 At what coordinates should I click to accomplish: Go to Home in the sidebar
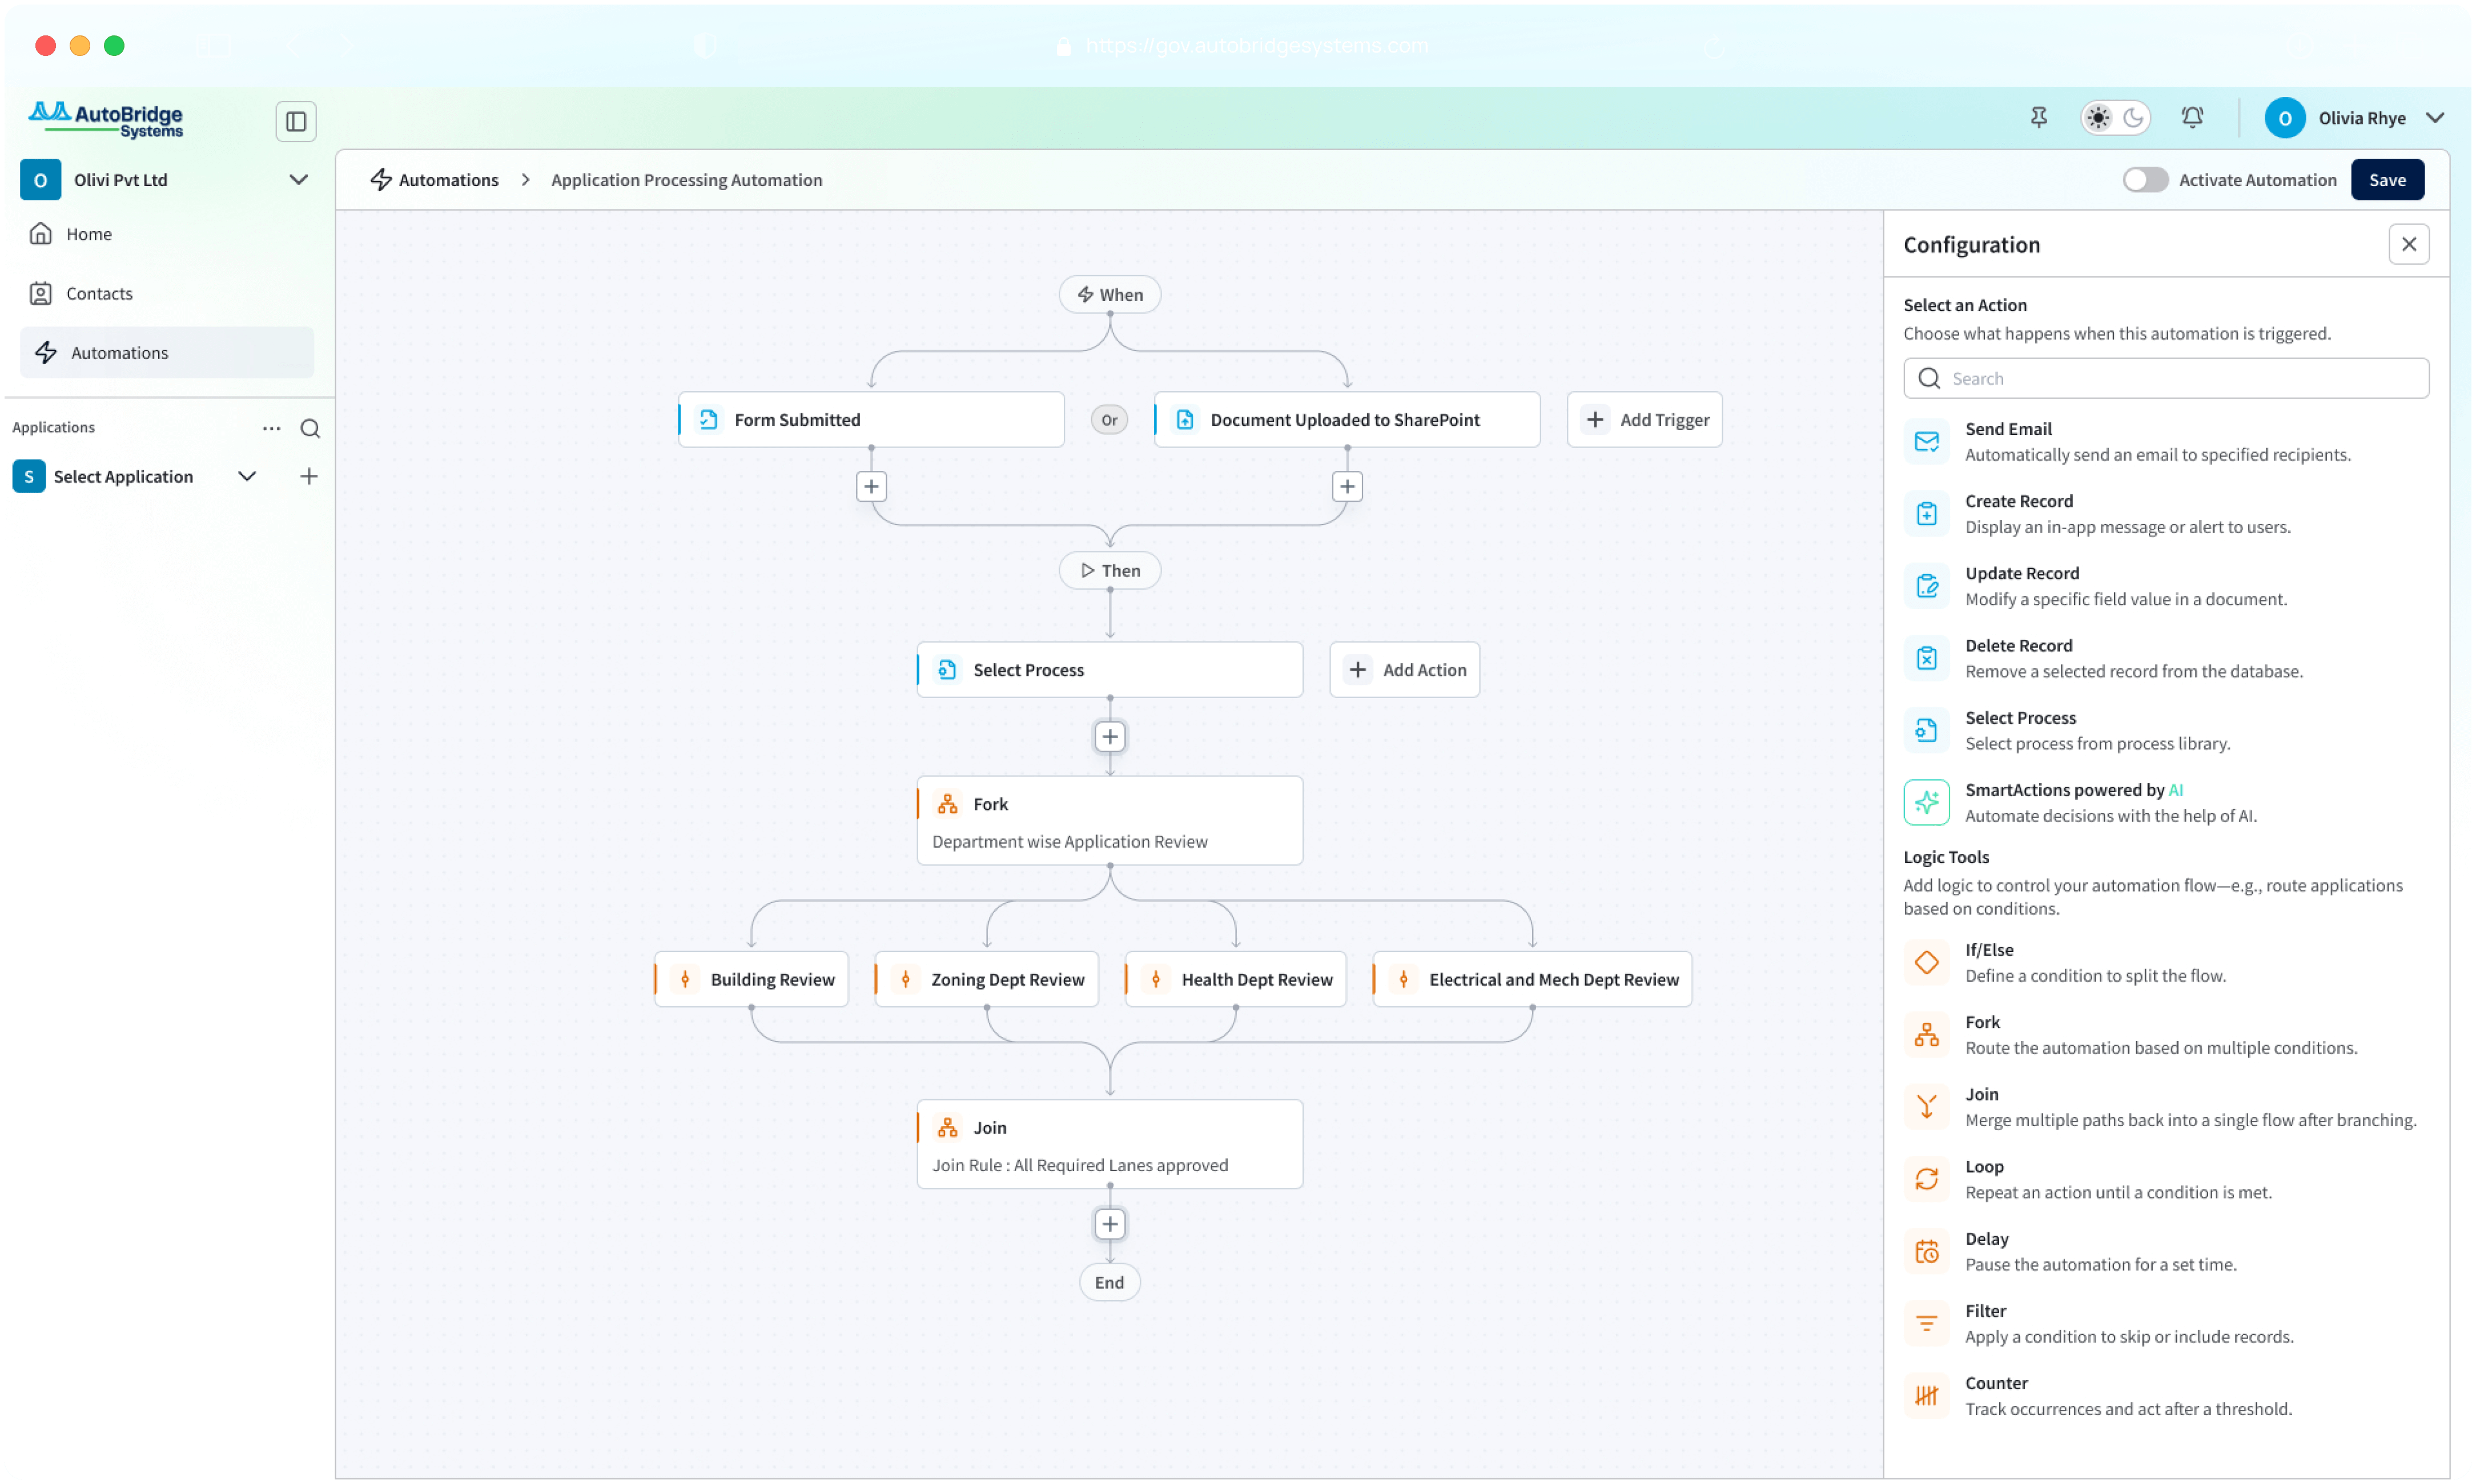88,234
